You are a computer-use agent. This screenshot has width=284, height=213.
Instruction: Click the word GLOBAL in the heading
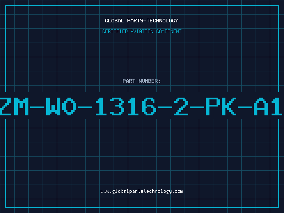pyautogui.click(x=114, y=21)
